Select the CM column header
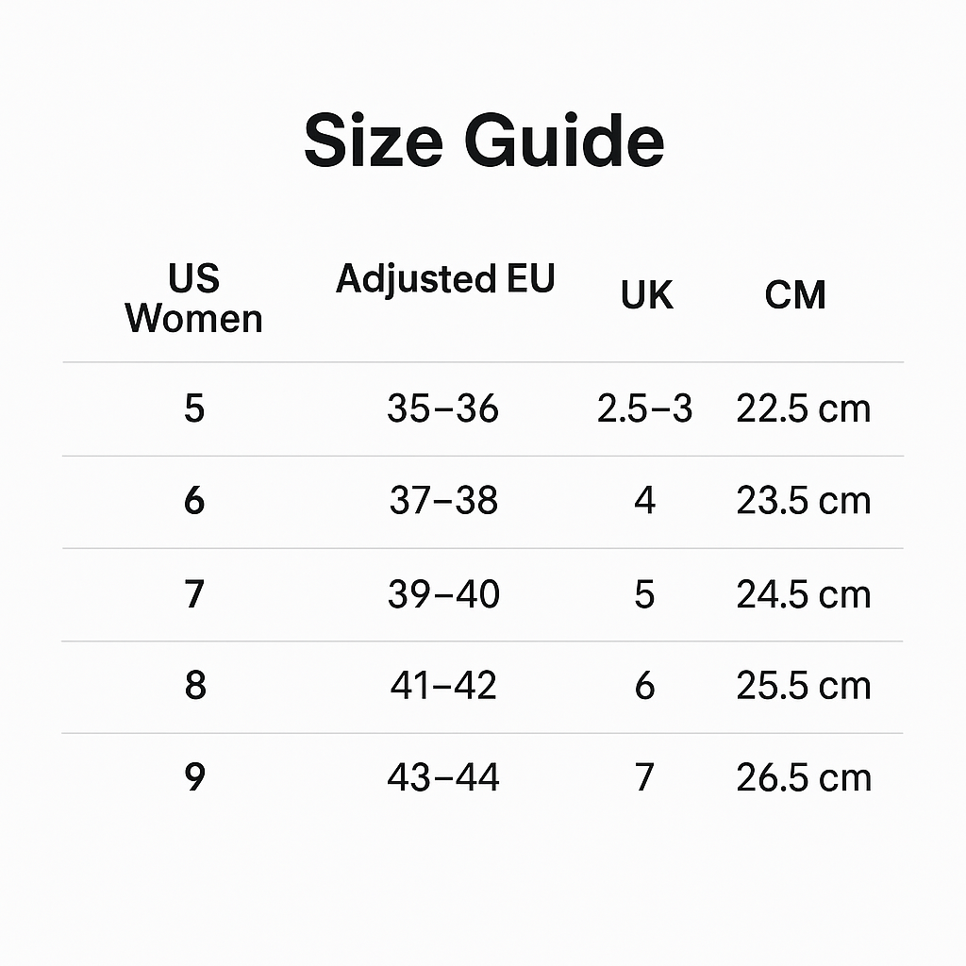 [795, 295]
